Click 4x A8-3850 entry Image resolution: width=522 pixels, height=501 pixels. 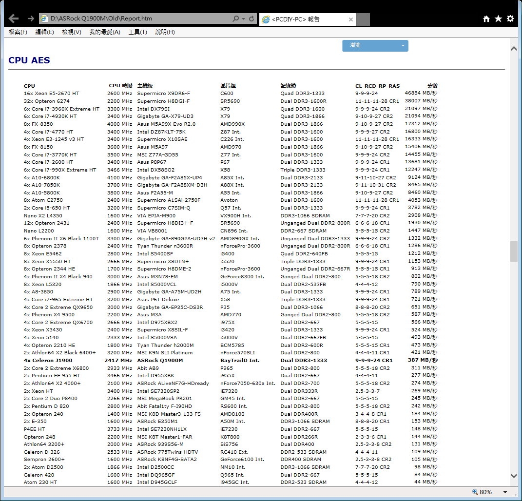tap(39, 292)
